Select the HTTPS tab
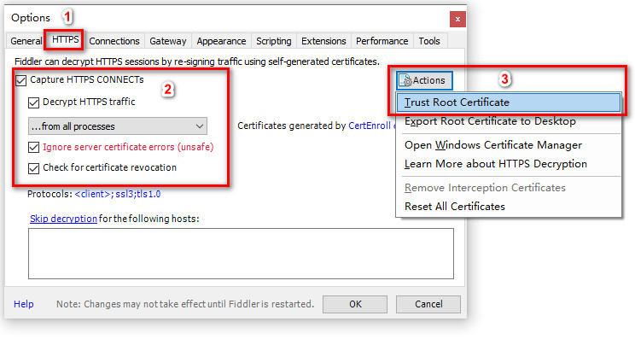This screenshot has height=345, width=635. (x=65, y=40)
